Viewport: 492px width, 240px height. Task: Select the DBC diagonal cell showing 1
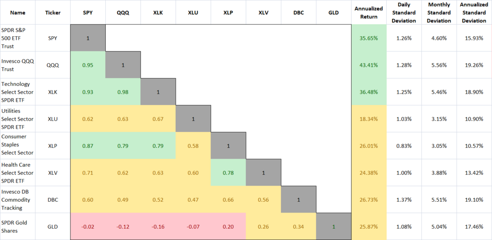click(298, 199)
